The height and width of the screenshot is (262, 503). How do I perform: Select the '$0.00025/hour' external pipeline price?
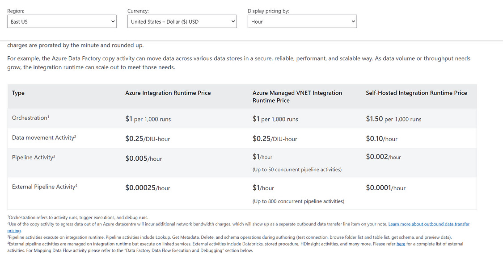coord(148,188)
